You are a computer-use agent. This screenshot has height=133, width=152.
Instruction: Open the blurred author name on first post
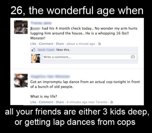(41, 23)
